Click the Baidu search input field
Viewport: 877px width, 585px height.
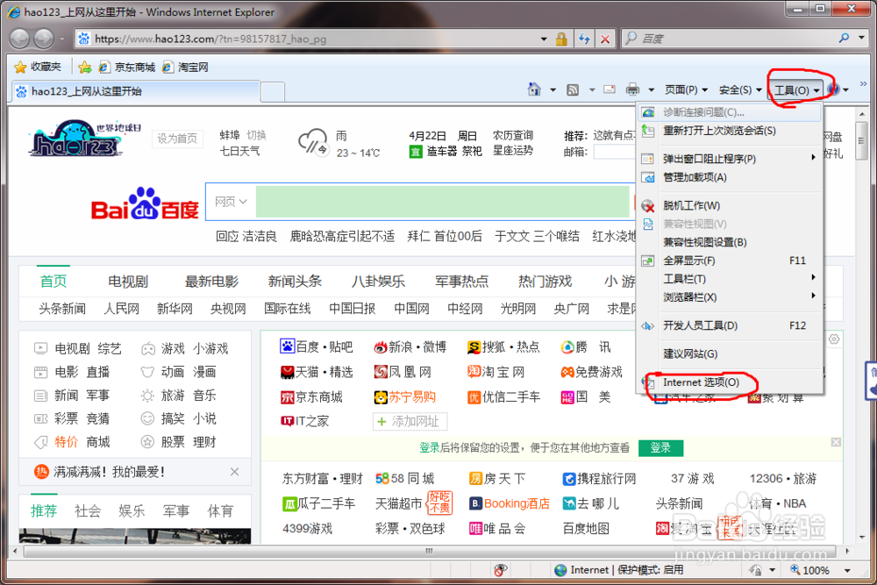pyautogui.click(x=442, y=202)
